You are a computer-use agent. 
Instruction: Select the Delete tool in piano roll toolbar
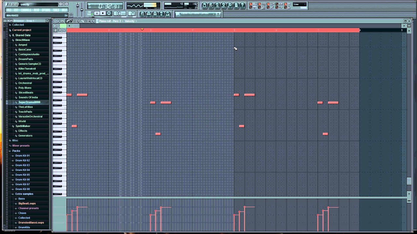(75, 21)
